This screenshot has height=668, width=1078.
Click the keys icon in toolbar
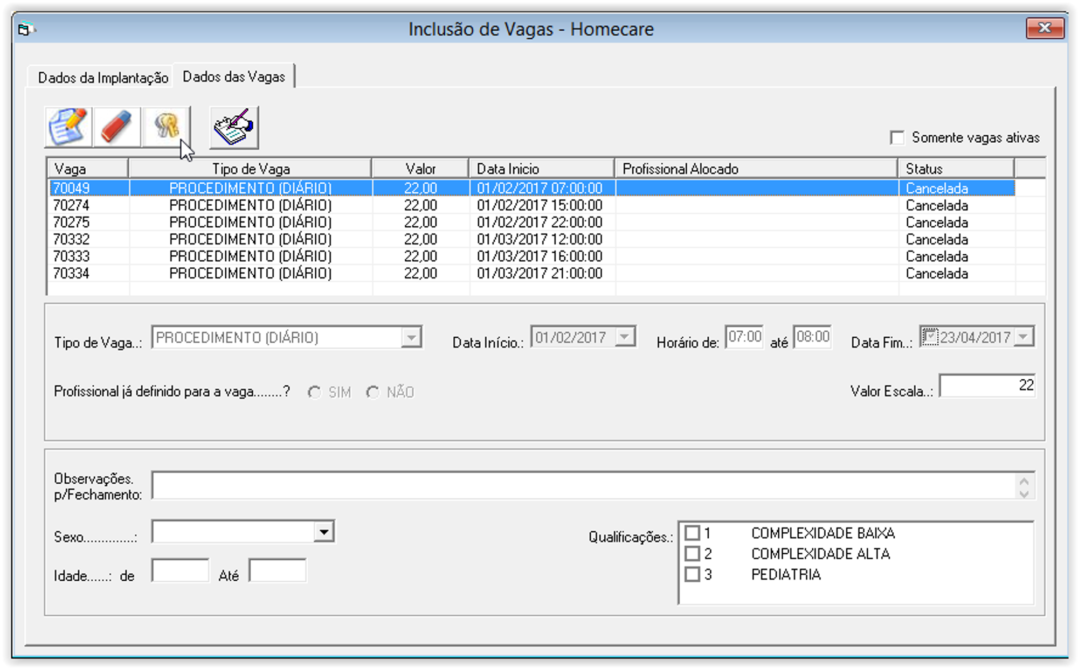tap(166, 126)
